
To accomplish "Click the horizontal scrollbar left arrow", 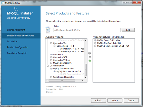I will [47, 81].
